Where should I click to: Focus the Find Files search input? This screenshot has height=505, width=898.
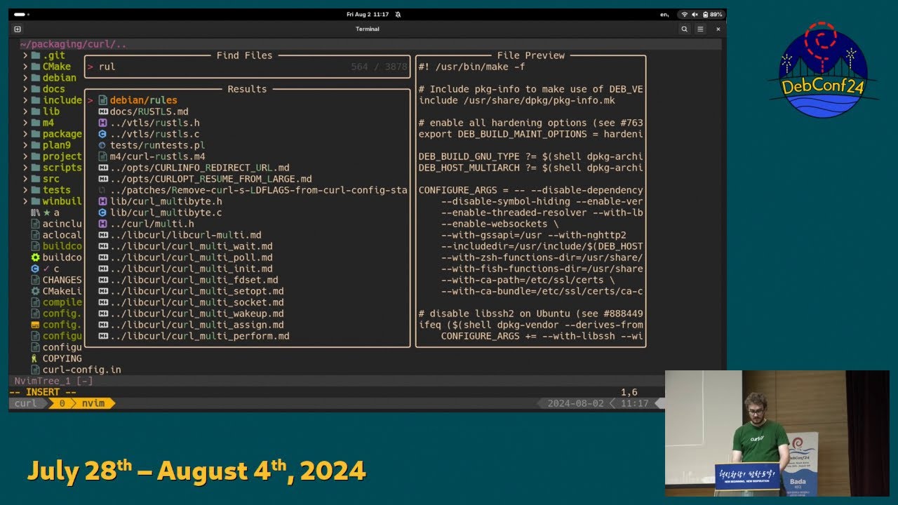tap(247, 67)
